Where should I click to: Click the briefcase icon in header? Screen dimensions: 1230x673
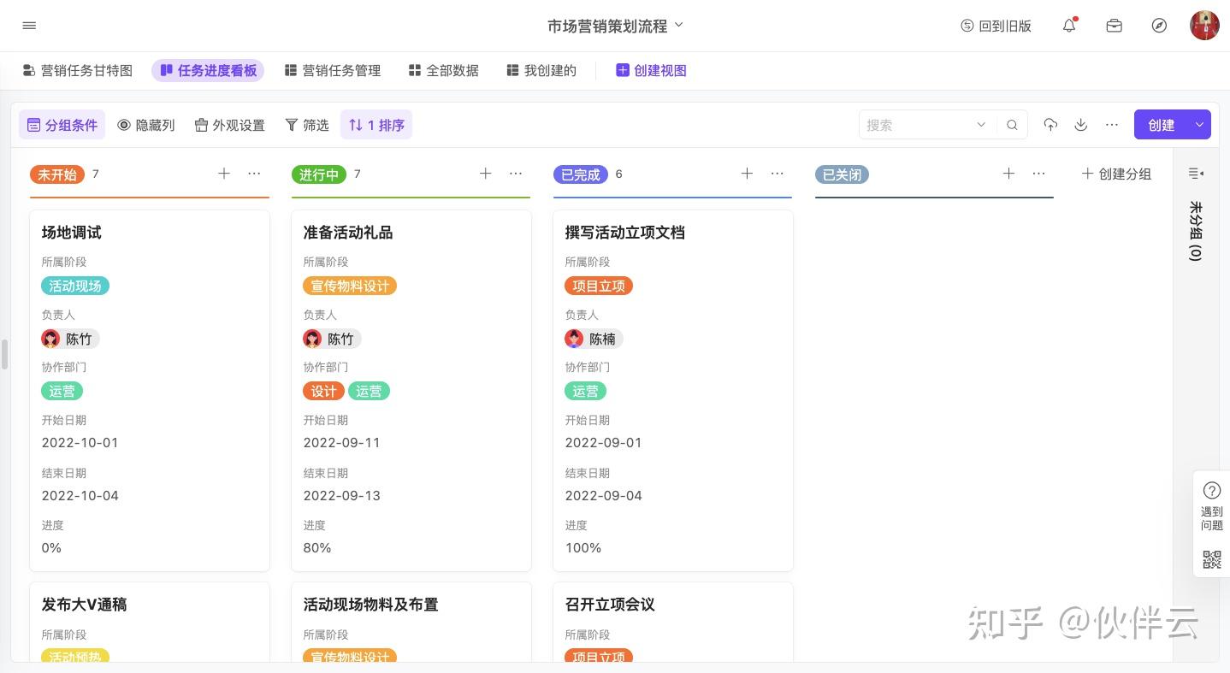[x=1114, y=26]
